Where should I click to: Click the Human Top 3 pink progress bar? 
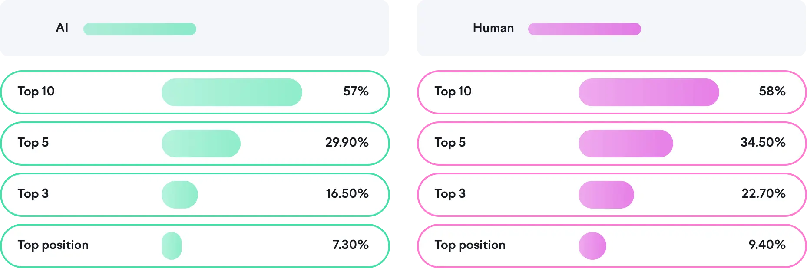606,195
